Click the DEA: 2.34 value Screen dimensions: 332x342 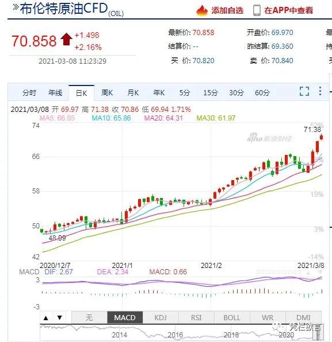click(x=112, y=272)
